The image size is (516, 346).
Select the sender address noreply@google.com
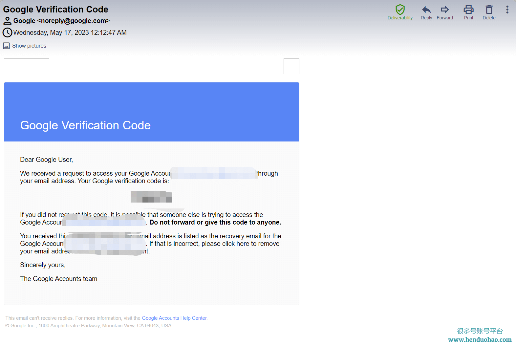[74, 21]
